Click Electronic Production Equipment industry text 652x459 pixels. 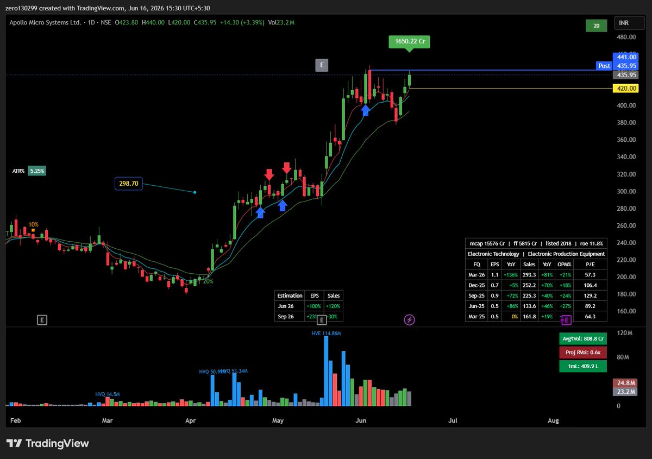point(566,254)
